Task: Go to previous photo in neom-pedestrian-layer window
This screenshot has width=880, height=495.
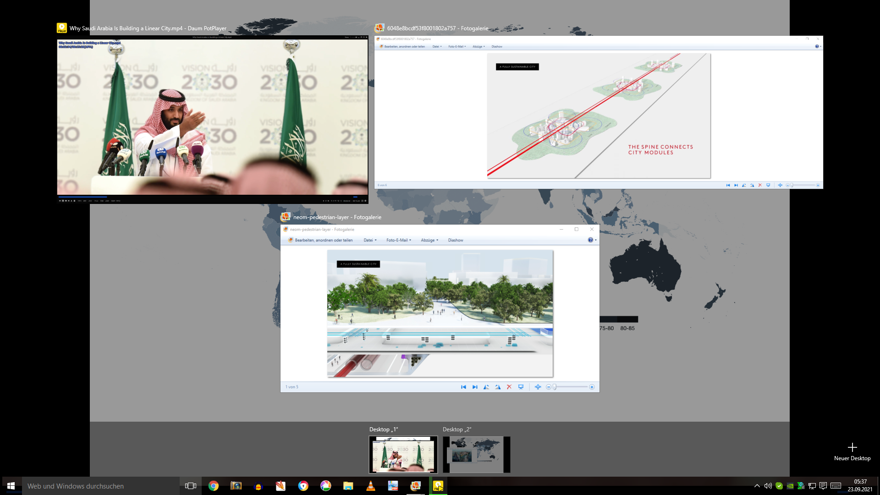Action: point(463,387)
